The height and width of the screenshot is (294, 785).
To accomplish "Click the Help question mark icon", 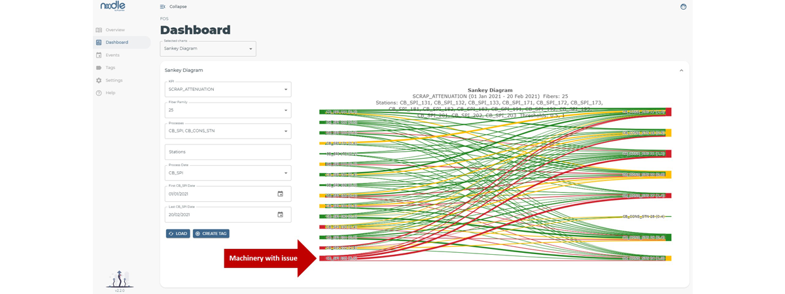I will click(99, 93).
